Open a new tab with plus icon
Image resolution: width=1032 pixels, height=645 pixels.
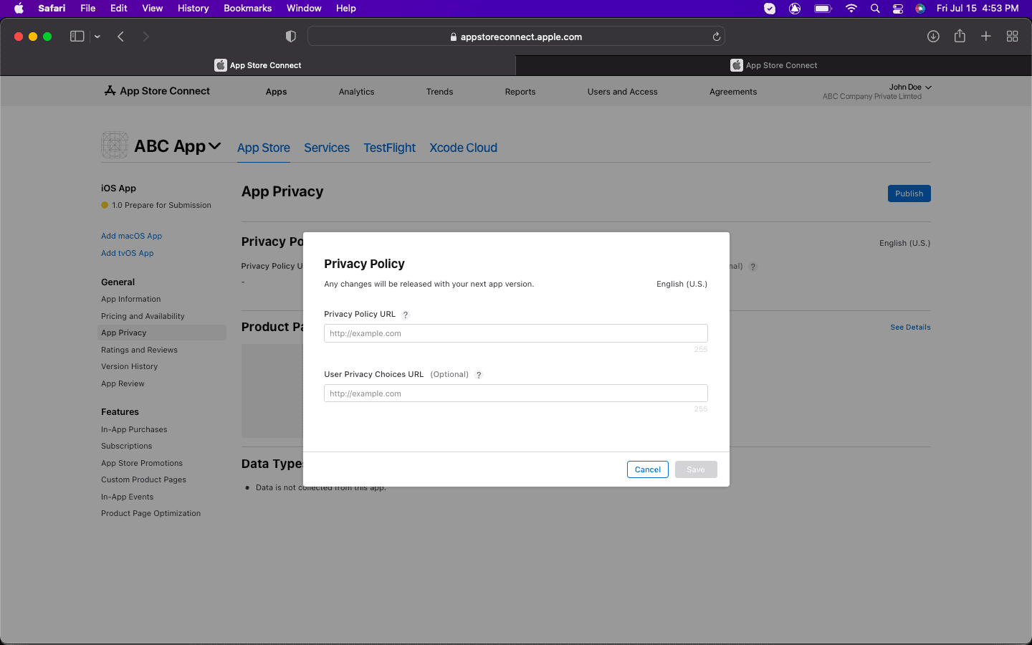pos(986,37)
